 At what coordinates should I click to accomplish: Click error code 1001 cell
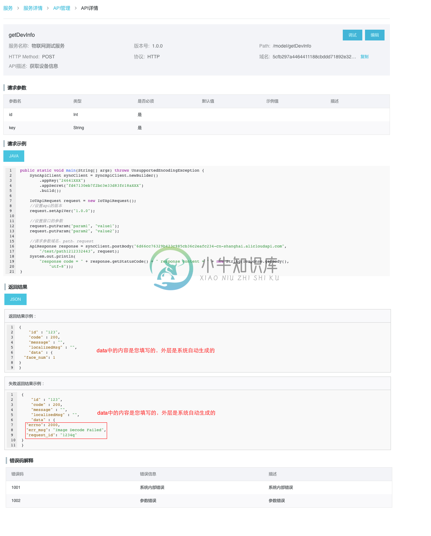point(16,487)
